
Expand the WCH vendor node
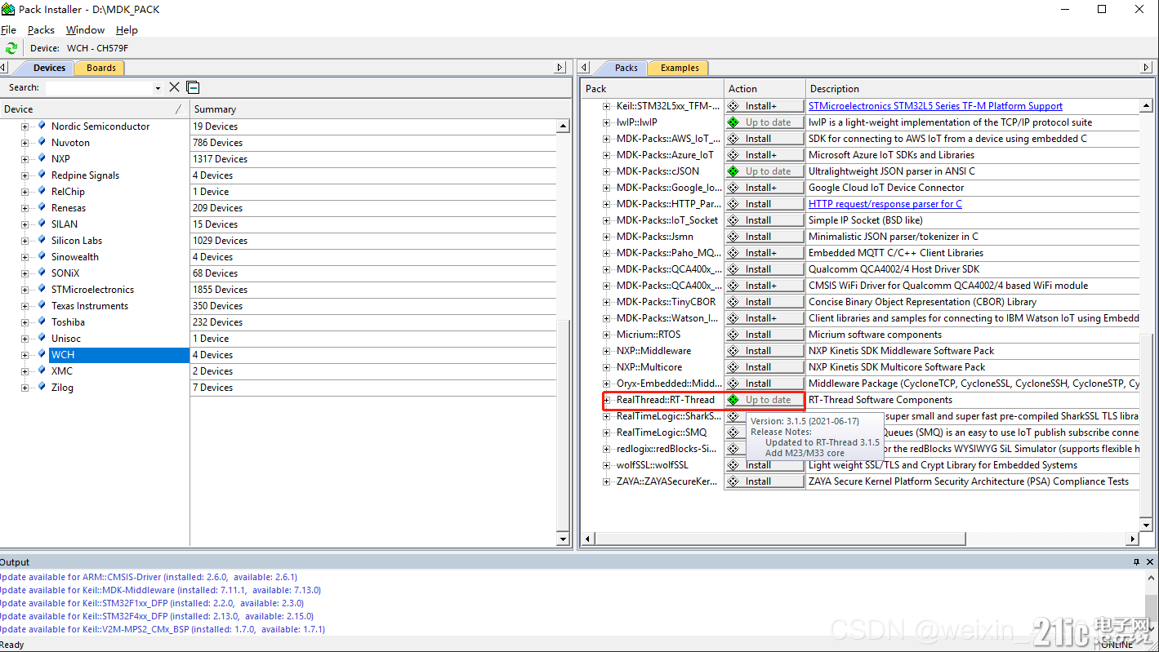pyautogui.click(x=25, y=355)
